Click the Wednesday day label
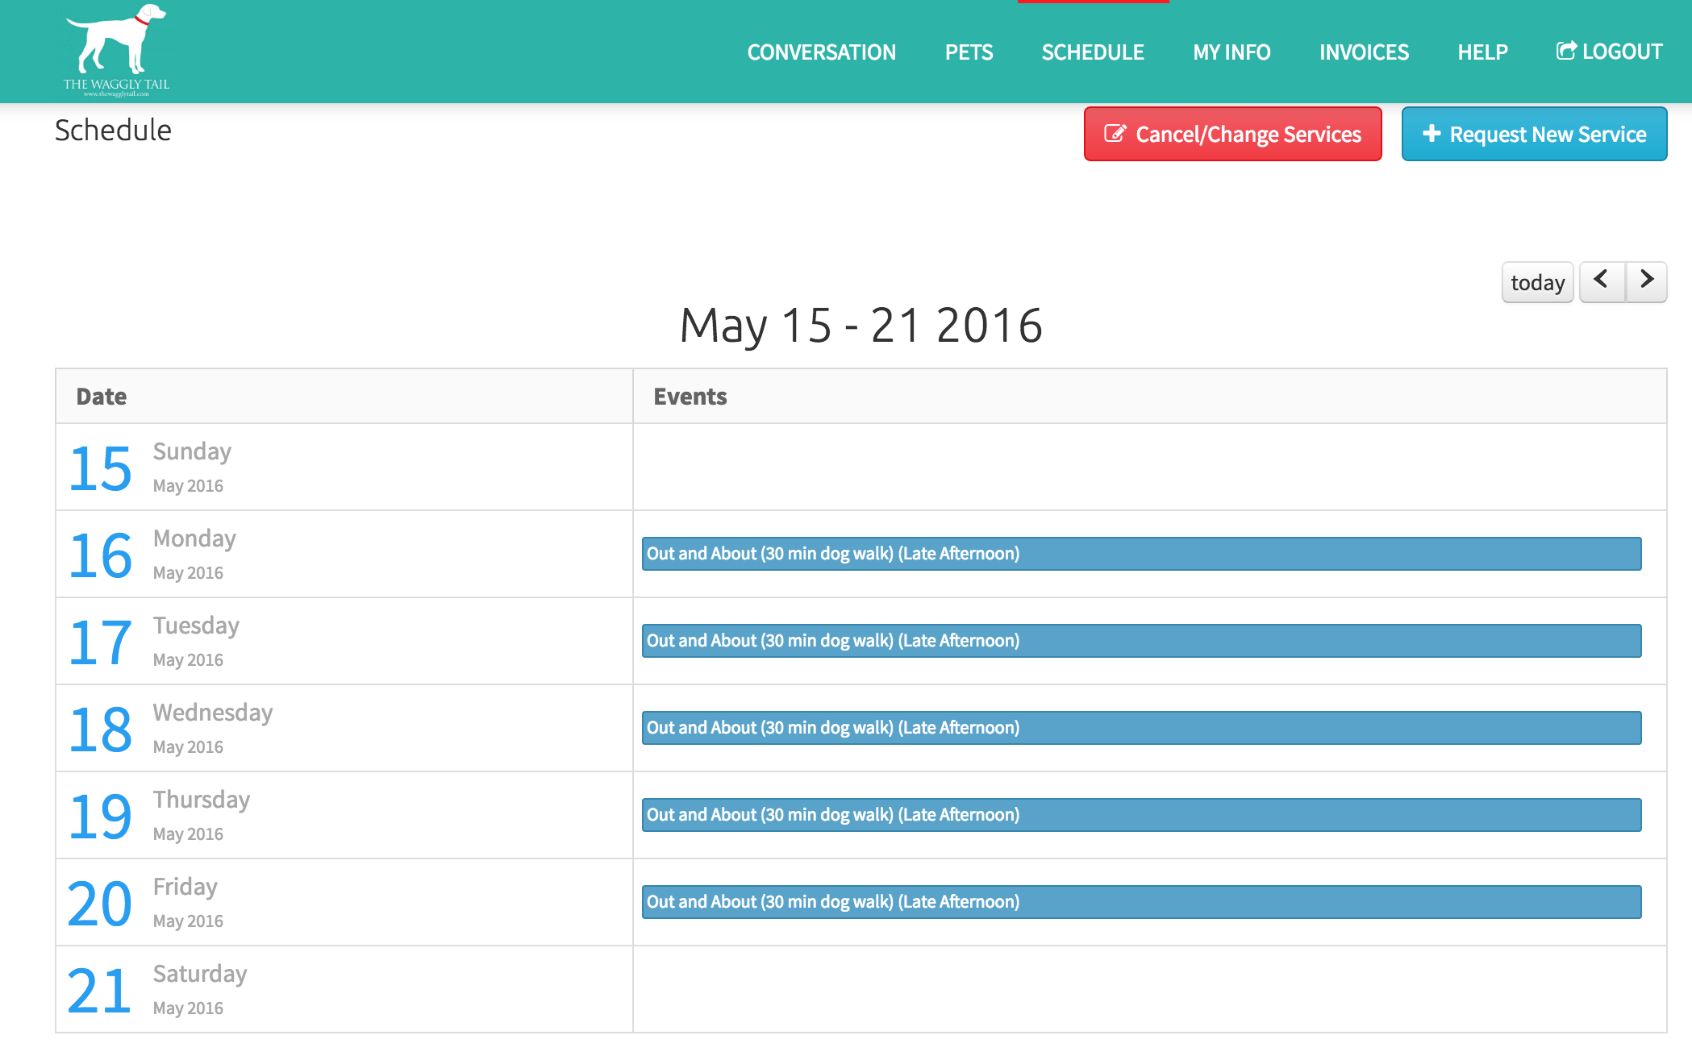 click(213, 713)
